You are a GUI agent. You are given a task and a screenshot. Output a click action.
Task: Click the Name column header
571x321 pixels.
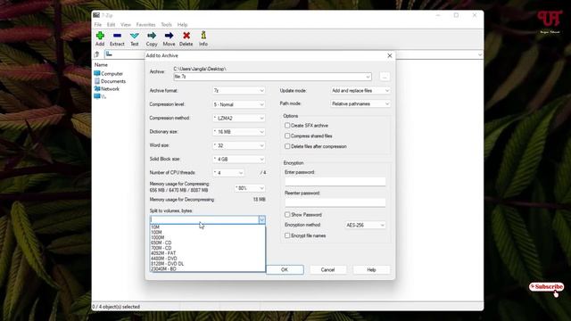(101, 65)
